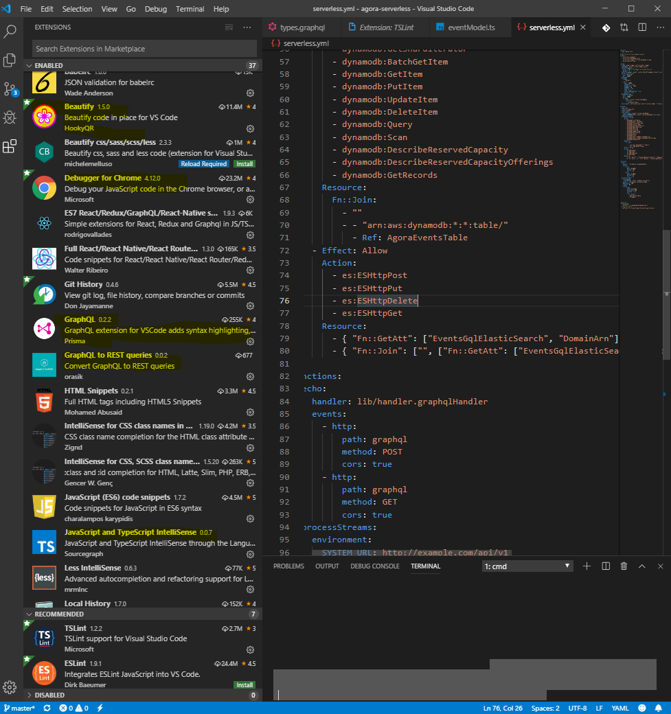Open the Search view in the activity bar
Screen dimensions: 671x714
click(9, 31)
